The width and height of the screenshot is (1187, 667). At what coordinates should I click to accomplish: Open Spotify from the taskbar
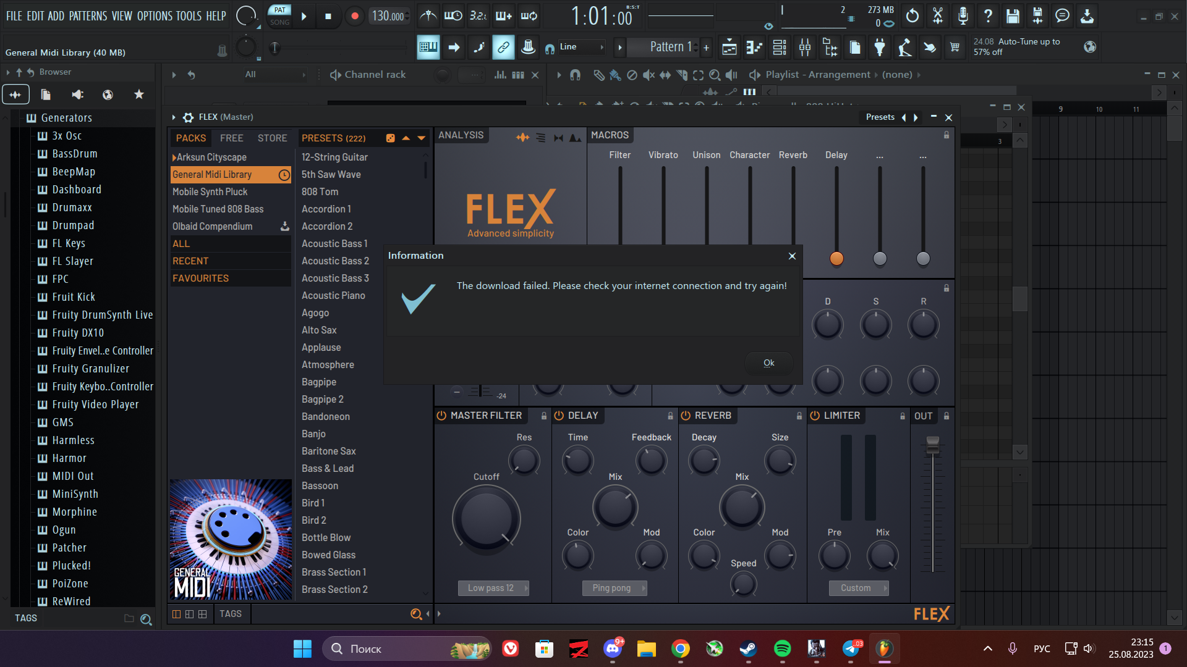point(782,648)
